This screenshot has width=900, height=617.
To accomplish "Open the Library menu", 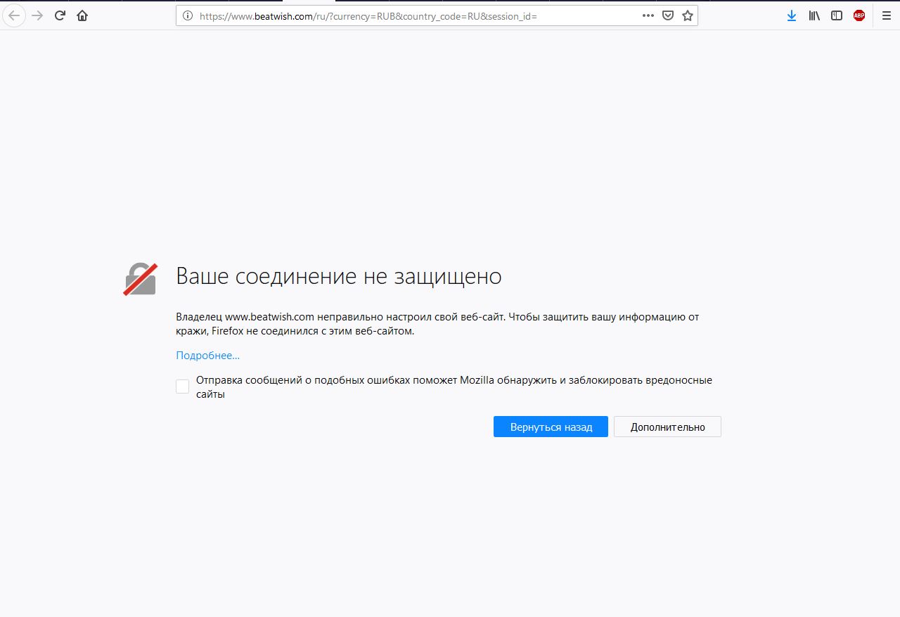I will pyautogui.click(x=814, y=15).
